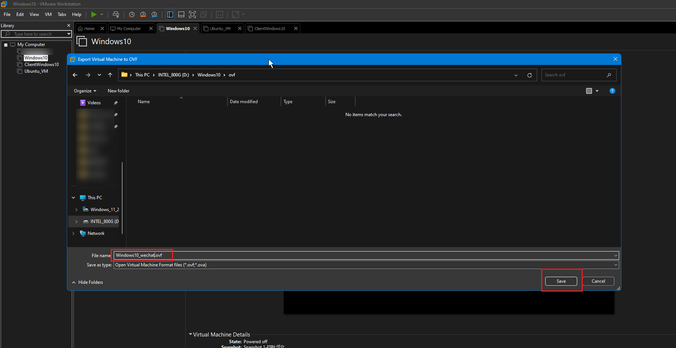Expand the Windows_11_2 drive node
Screen dimensions: 676x348
[x=77, y=210]
